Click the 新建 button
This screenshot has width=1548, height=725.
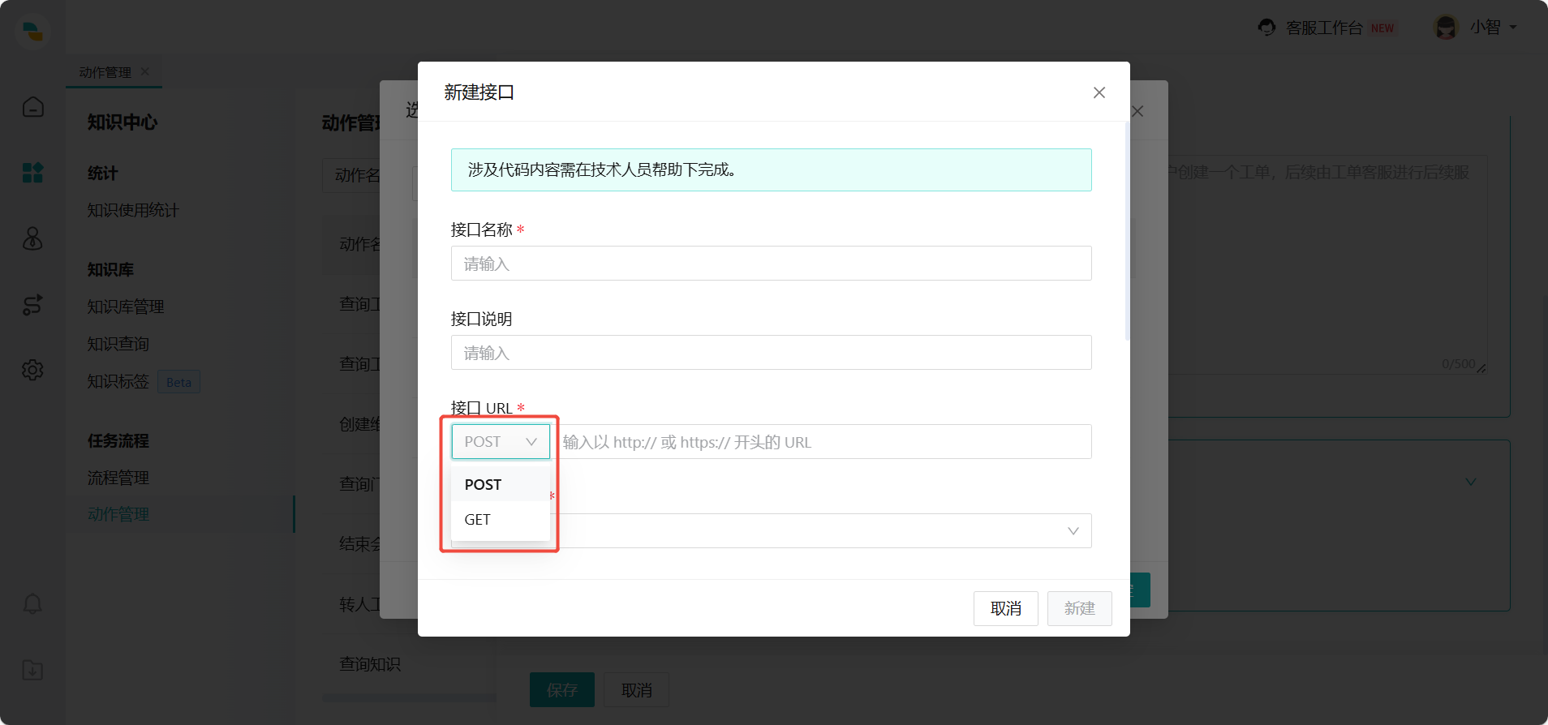point(1080,608)
